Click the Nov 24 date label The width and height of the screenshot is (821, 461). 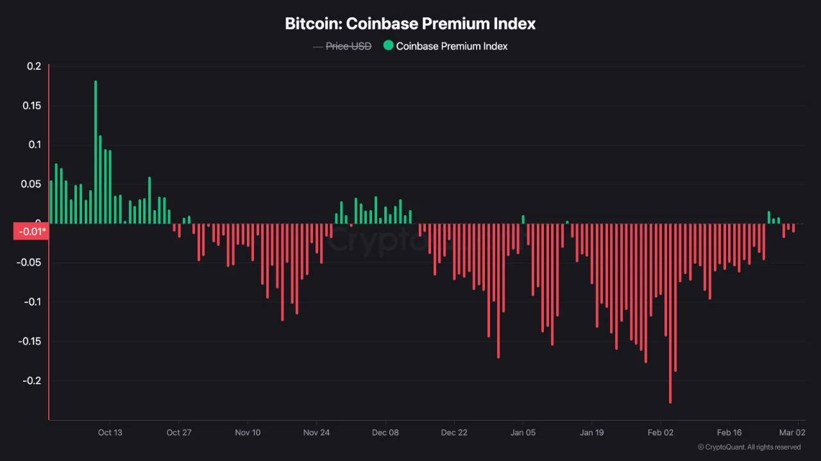click(x=316, y=432)
